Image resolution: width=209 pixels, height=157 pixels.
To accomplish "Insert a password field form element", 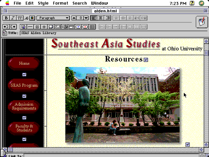I will coord(65,27).
